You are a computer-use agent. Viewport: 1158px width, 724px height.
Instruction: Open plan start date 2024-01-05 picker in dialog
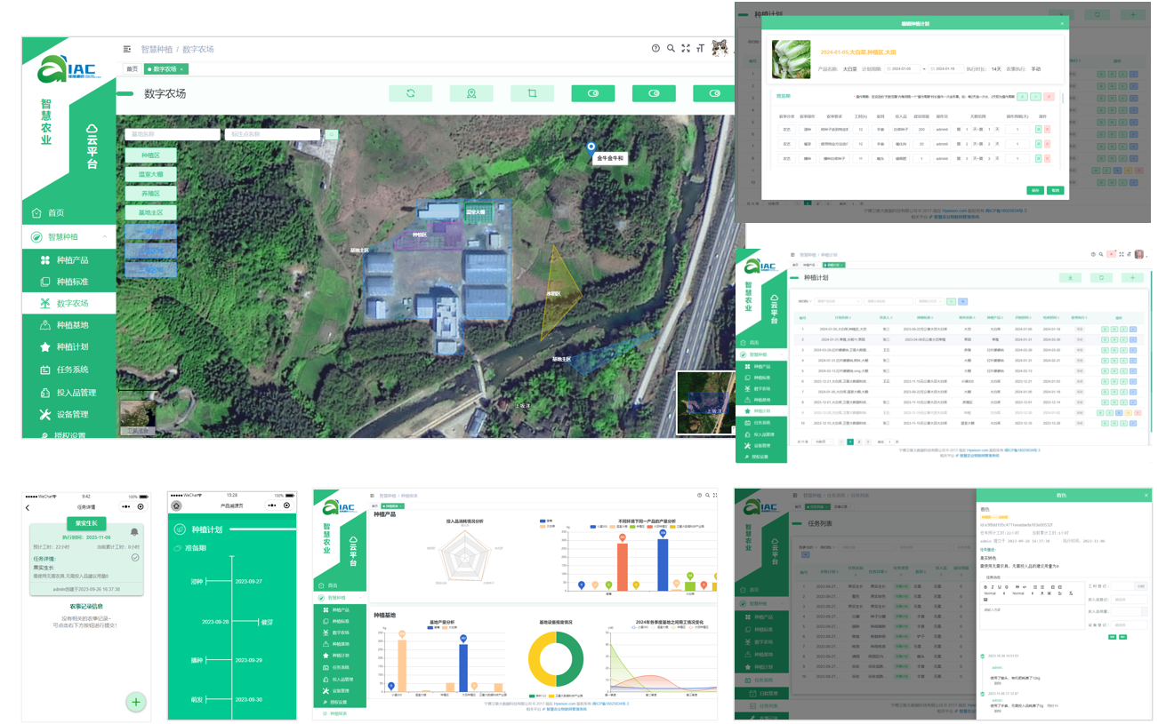(902, 68)
